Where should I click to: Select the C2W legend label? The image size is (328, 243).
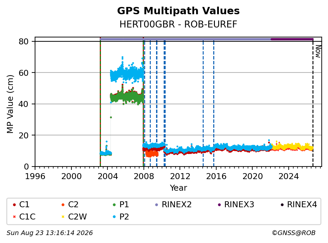point(77,217)
